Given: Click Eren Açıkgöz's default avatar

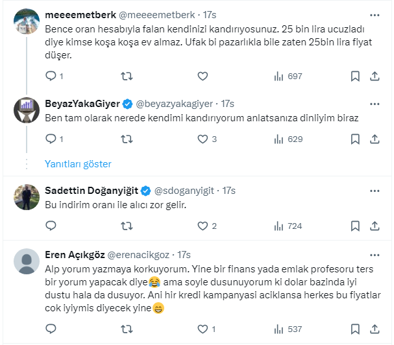Looking at the screenshot, I should point(27,262).
